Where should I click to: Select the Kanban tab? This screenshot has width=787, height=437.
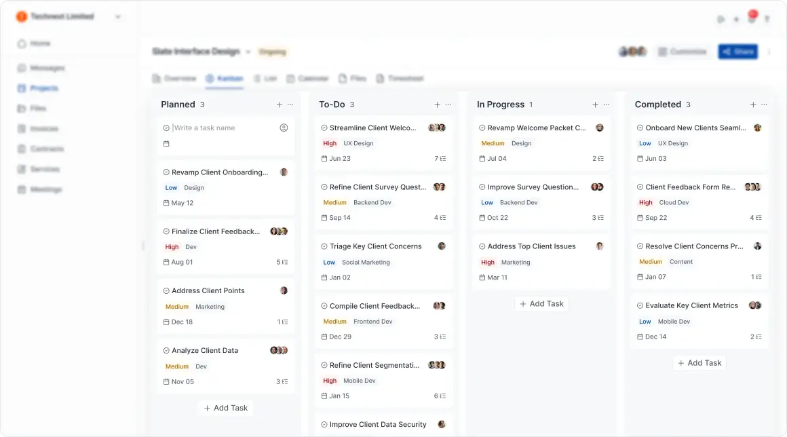pyautogui.click(x=225, y=79)
